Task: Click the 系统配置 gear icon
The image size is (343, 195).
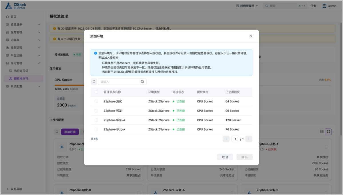Action: (x=8, y=86)
